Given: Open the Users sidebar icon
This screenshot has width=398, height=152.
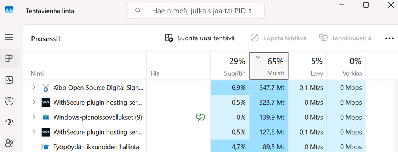Looking at the screenshot, I should coord(9,143).
